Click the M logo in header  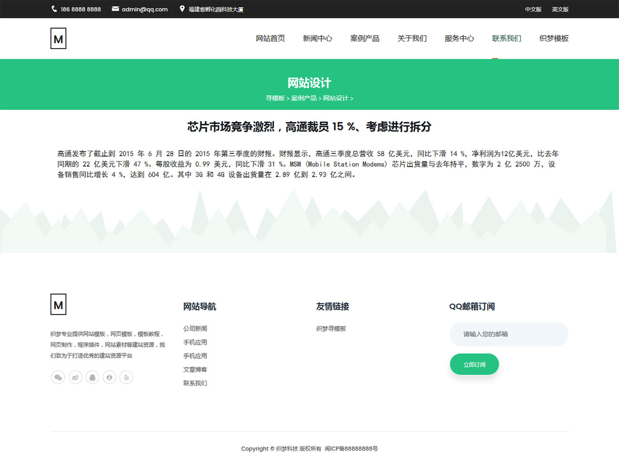58,38
